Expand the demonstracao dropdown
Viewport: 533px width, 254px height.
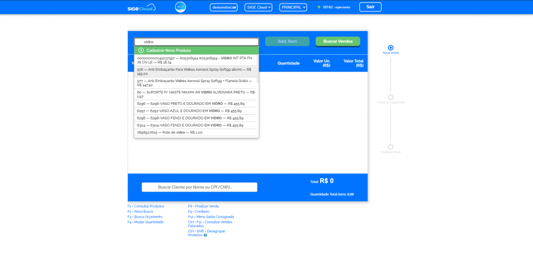(223, 7)
